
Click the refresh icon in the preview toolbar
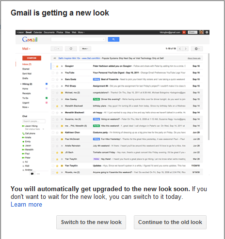pos(71,48)
